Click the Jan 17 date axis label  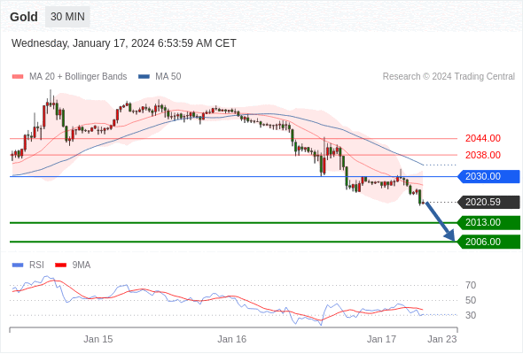(x=381, y=339)
